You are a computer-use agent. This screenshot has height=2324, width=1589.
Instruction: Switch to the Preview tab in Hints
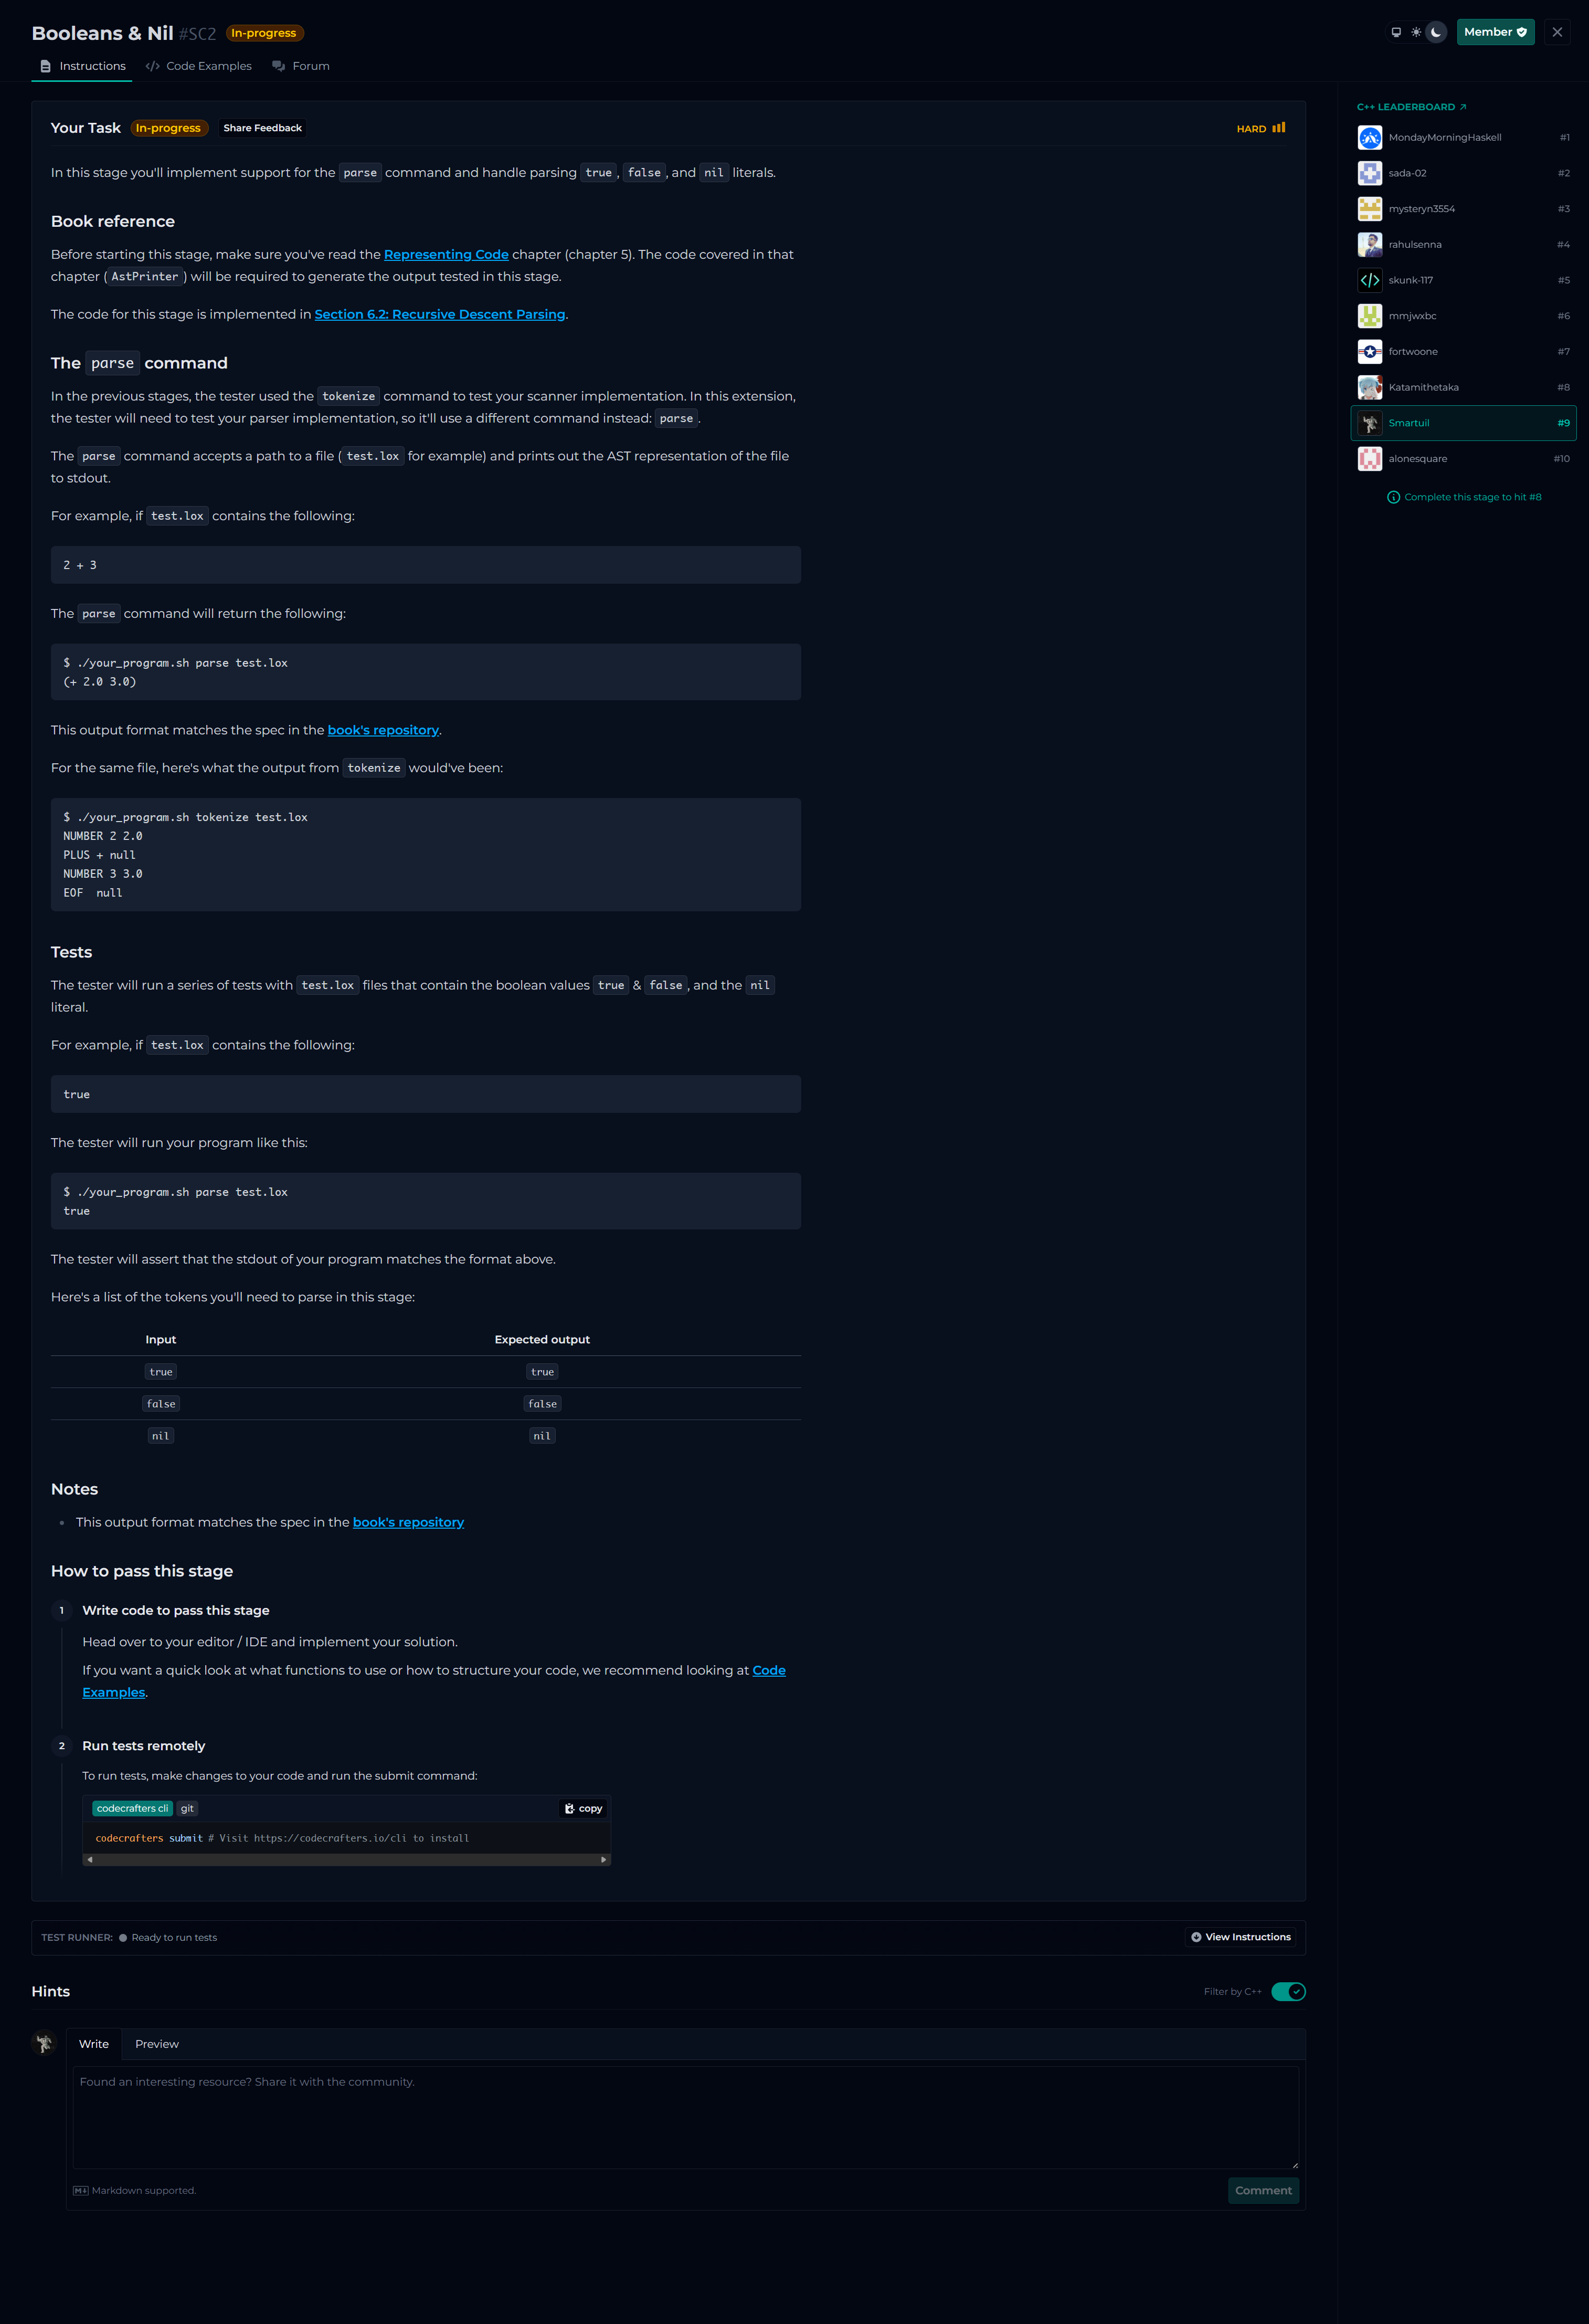(157, 2044)
